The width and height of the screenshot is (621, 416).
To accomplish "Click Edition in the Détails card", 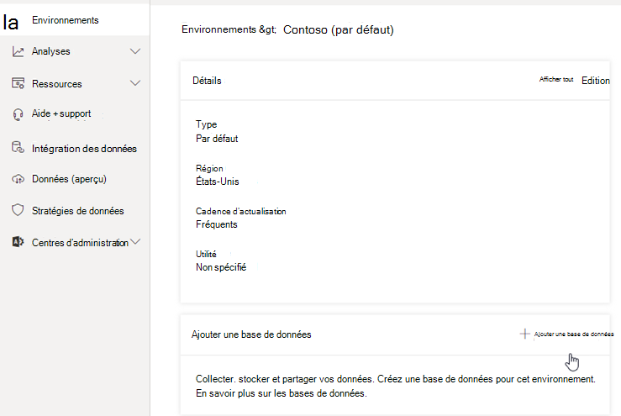I will (596, 81).
